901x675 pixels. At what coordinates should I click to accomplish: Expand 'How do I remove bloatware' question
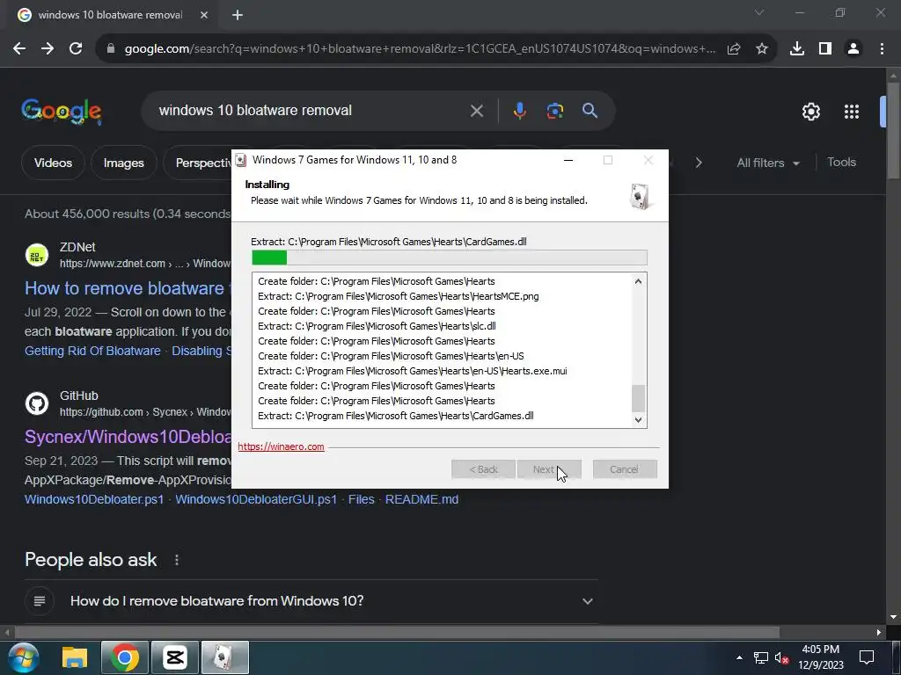point(311,601)
